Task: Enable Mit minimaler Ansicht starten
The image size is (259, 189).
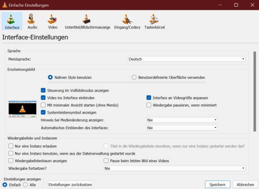Action: (43, 105)
